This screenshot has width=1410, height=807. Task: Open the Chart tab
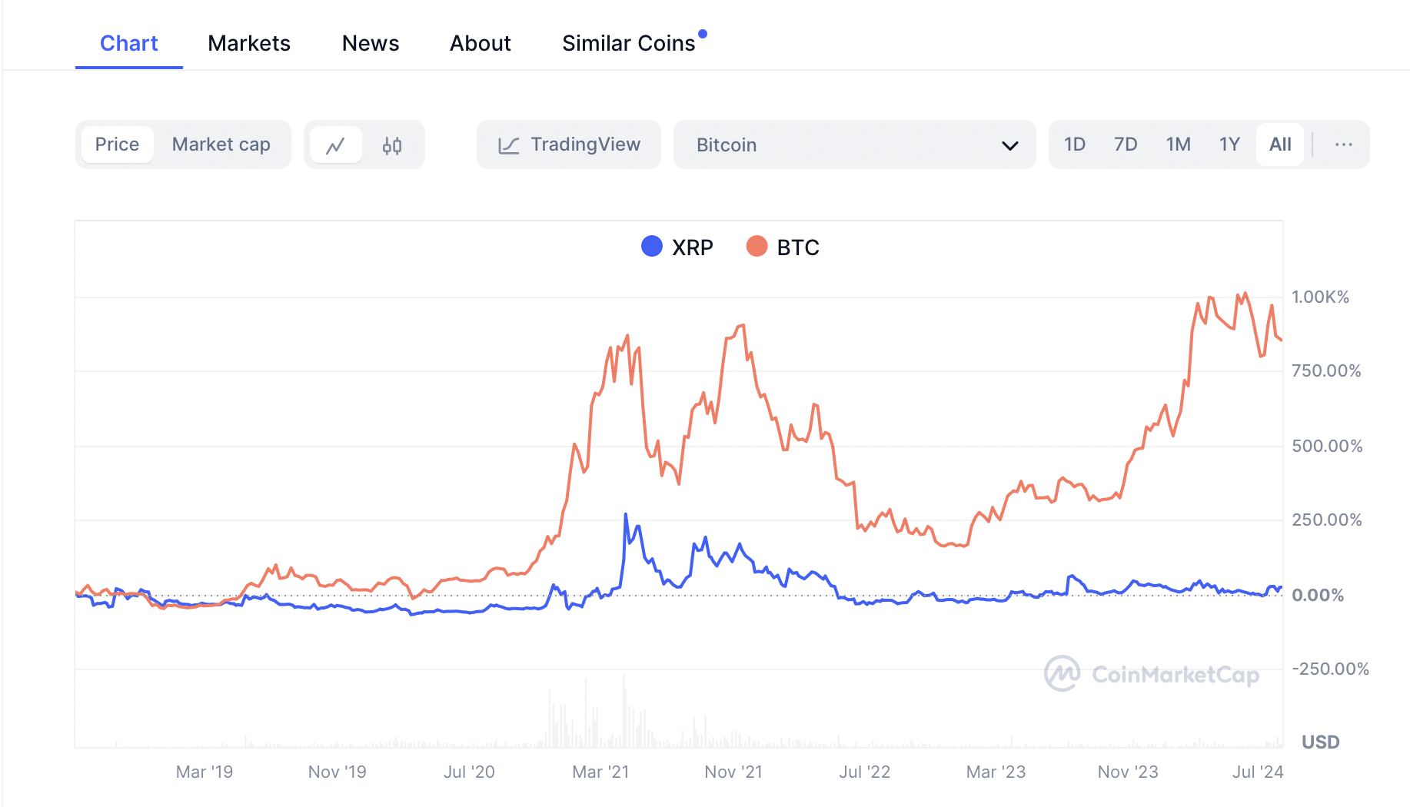click(129, 43)
